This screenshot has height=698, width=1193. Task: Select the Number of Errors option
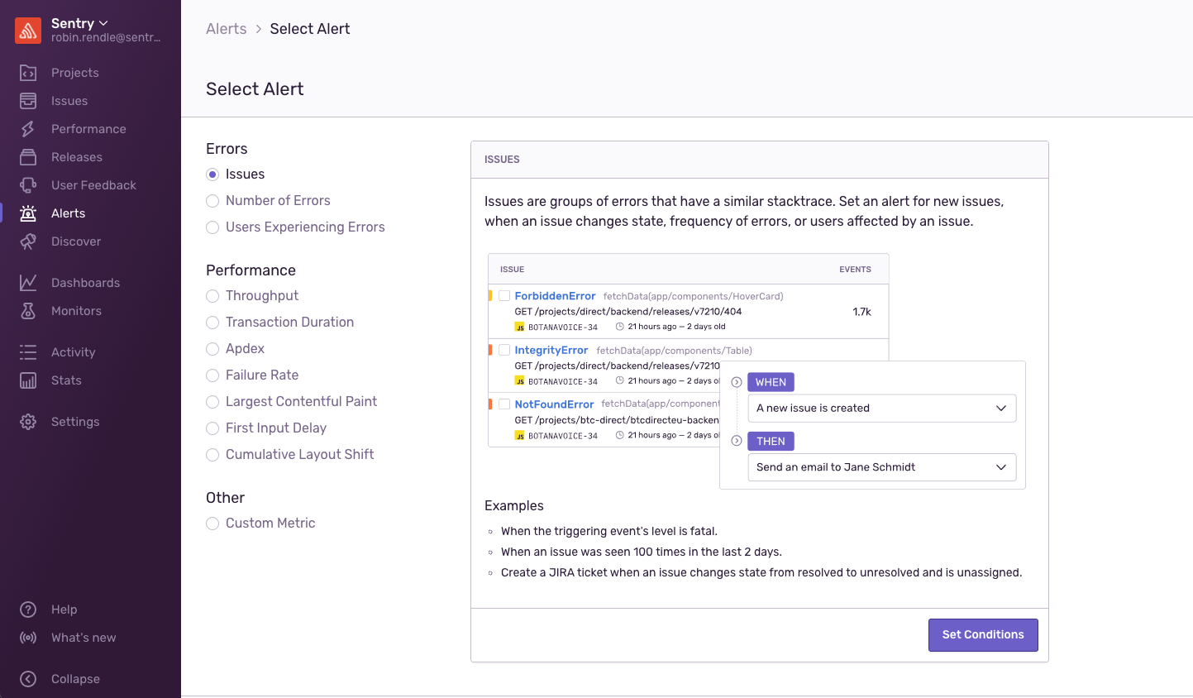coord(212,201)
